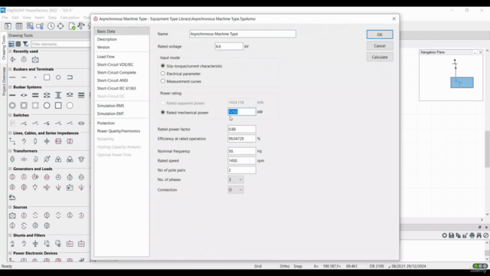The width and height of the screenshot is (490, 276).
Task: Open the Load Flow page
Action: click(106, 57)
